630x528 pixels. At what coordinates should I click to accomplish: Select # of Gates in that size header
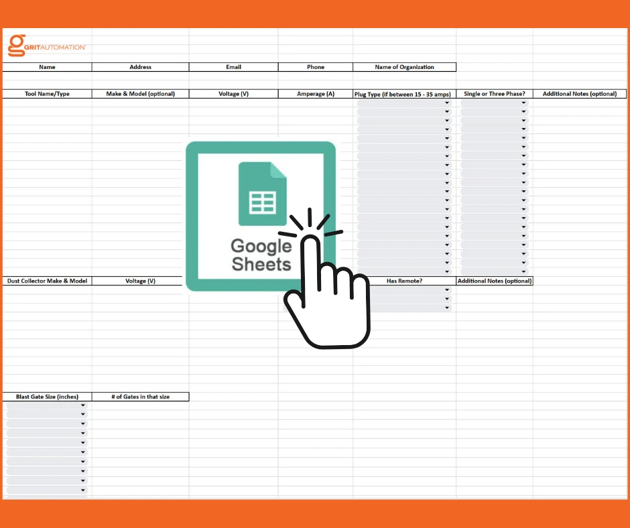(141, 397)
